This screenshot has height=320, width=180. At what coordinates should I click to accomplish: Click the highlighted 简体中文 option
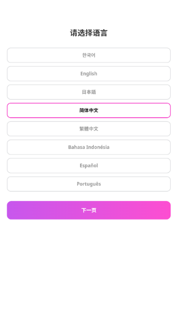click(89, 110)
